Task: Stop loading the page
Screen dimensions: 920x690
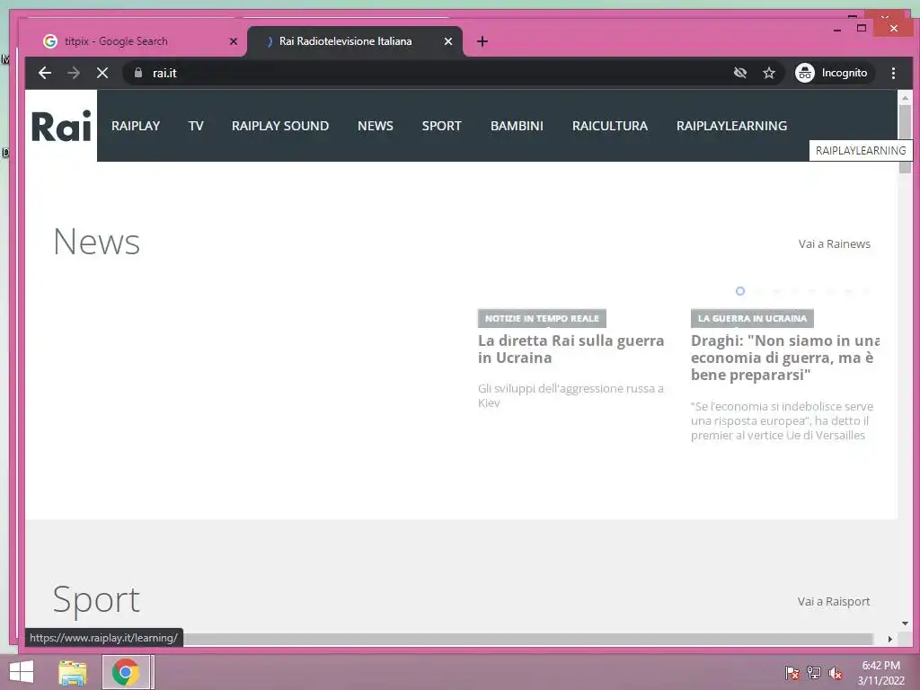Action: [x=102, y=73]
